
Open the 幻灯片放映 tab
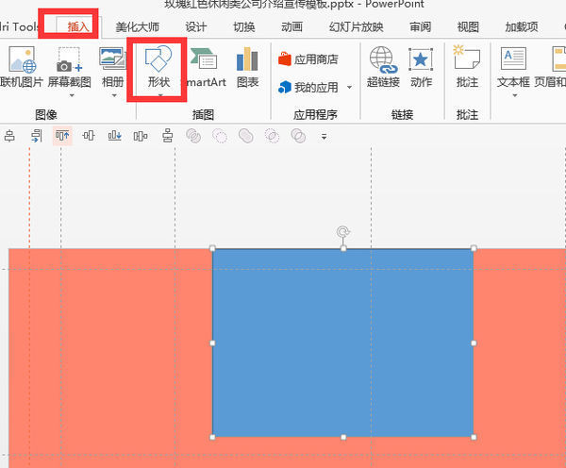pyautogui.click(x=356, y=27)
